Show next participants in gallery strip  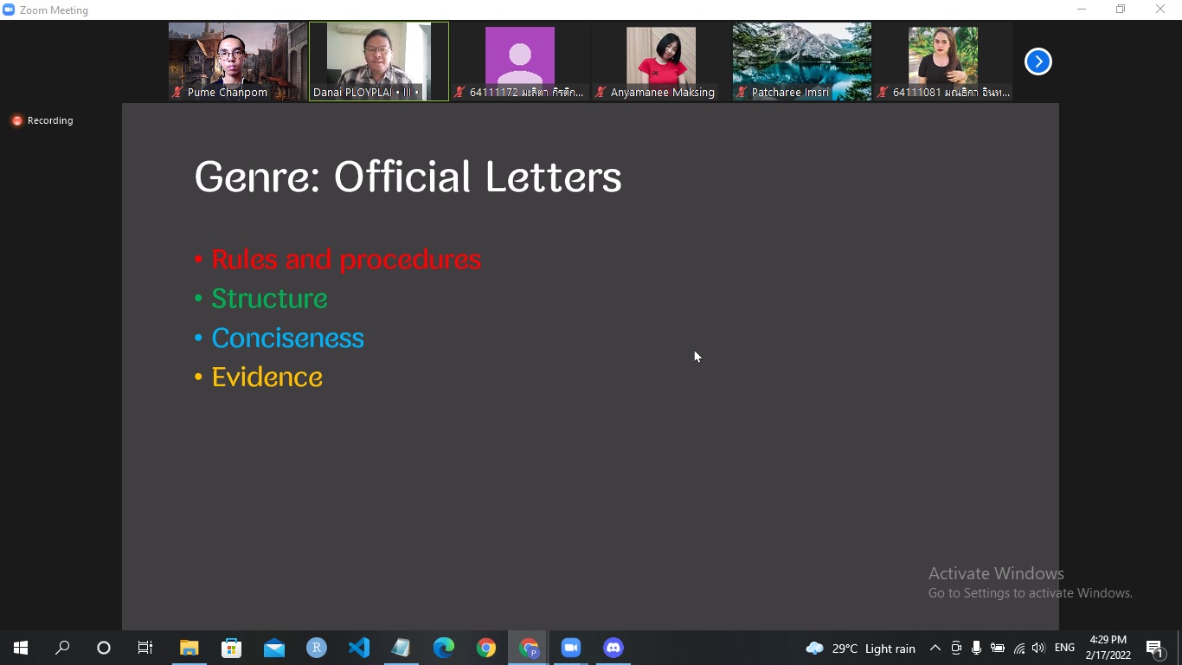1037,61
